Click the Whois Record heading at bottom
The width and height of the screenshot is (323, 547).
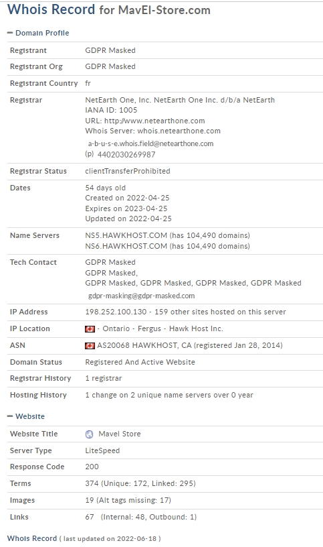coord(32,538)
